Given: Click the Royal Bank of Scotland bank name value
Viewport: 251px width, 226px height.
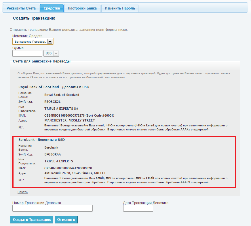Looking at the screenshot, I should (x=62, y=95).
